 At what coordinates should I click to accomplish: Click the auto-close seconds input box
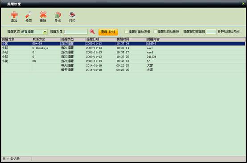(211, 32)
